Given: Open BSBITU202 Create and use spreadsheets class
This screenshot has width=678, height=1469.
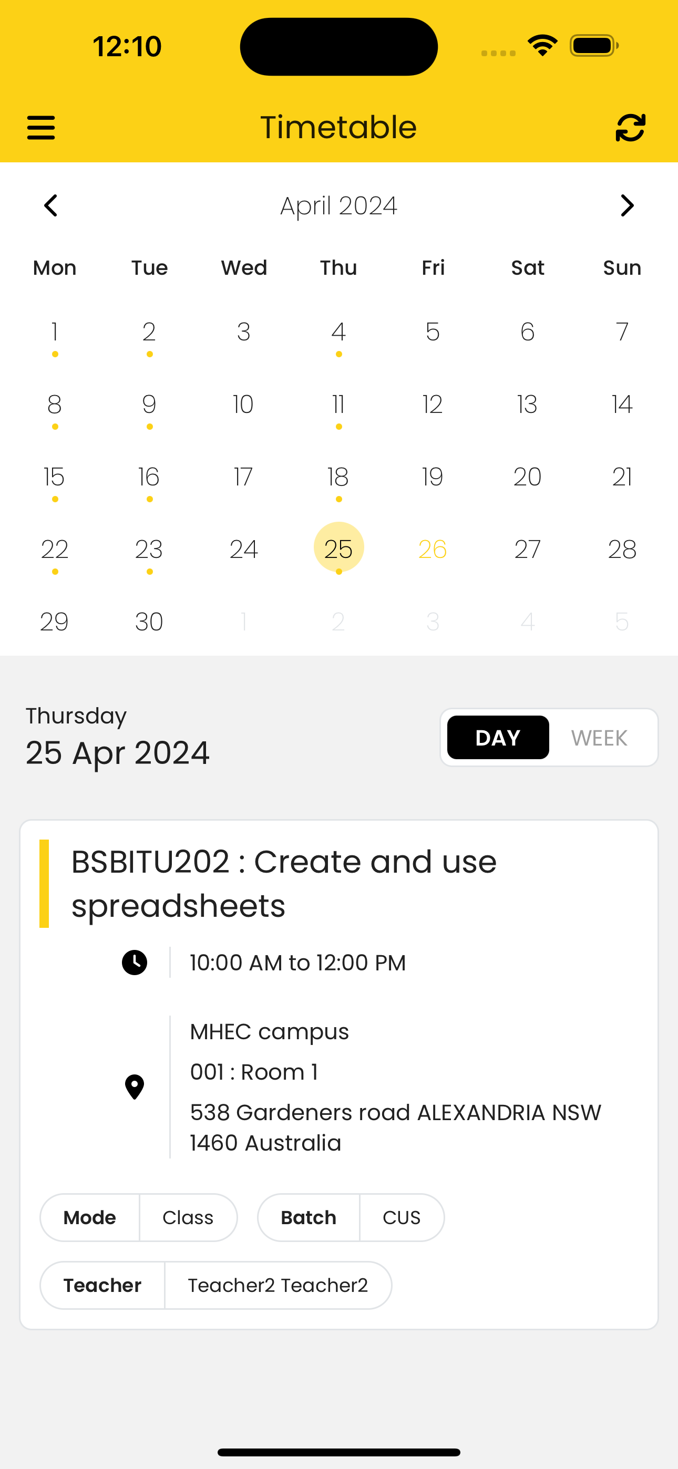Looking at the screenshot, I should tap(284, 883).
